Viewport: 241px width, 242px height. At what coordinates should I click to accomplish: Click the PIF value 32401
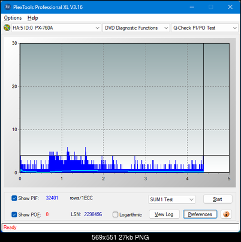(52, 198)
